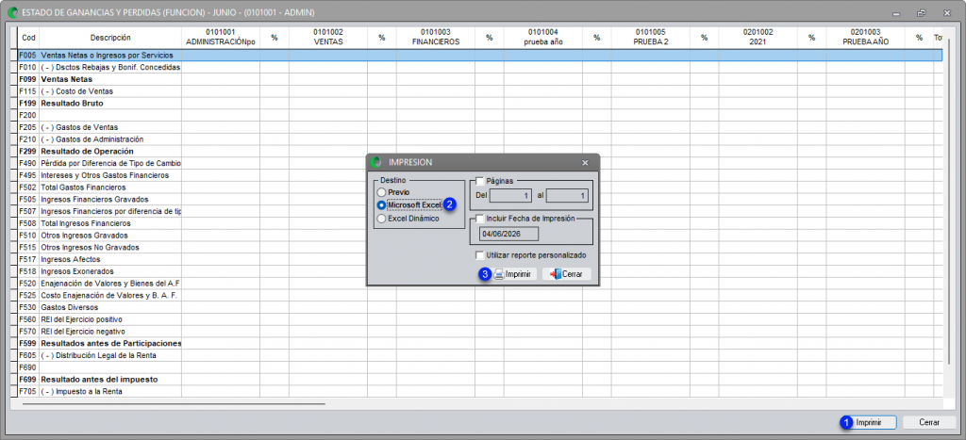Select the F518 Ingresos Exonerados row
Screen dimensions: 966x440
coord(480,271)
